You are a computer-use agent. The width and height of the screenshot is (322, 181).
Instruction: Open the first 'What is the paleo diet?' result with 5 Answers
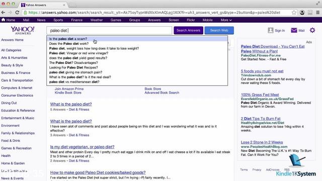click(71, 104)
